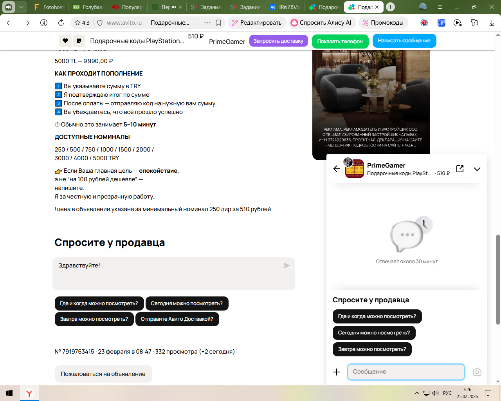501x401 pixels.
Task: Show hidden system tray icons
Action: tap(416, 393)
